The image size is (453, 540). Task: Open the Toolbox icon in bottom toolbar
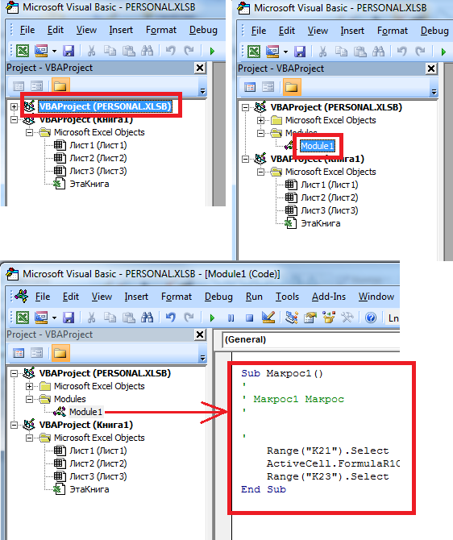coord(347,318)
